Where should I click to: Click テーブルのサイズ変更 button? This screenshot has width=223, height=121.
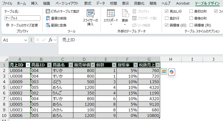click(x=22, y=25)
